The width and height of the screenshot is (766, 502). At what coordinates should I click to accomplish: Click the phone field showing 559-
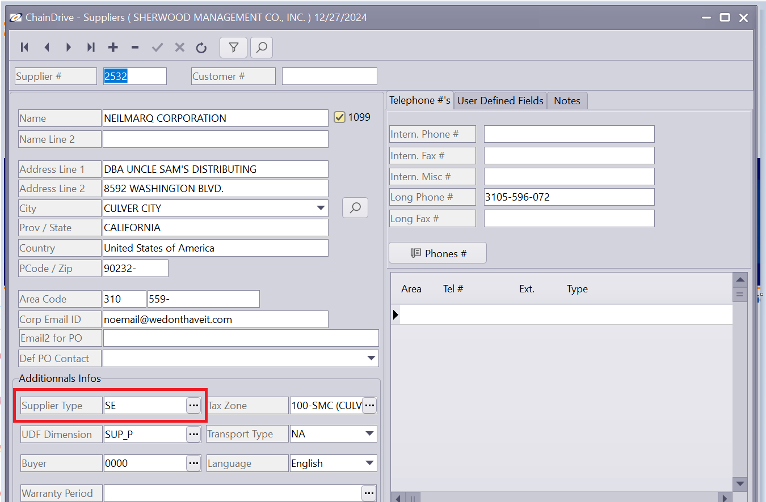click(x=203, y=299)
